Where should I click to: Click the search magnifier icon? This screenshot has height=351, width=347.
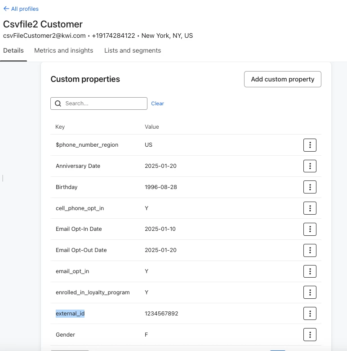pos(58,103)
